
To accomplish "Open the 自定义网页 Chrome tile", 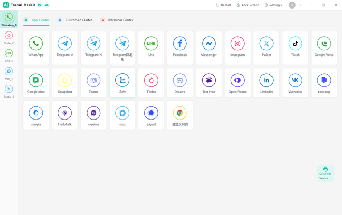I will point(180,115).
